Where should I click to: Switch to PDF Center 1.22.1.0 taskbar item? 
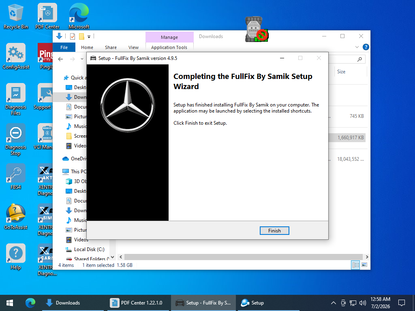click(x=138, y=303)
